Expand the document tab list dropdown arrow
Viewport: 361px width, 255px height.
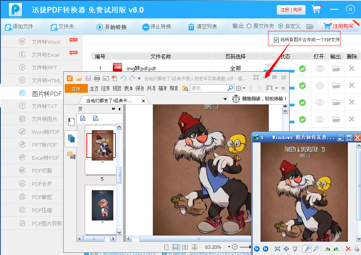[225, 99]
